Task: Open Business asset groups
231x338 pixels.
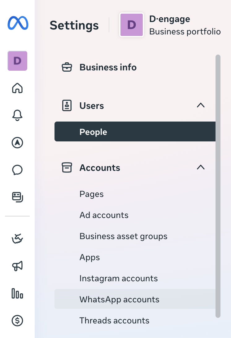Action: tap(135, 236)
